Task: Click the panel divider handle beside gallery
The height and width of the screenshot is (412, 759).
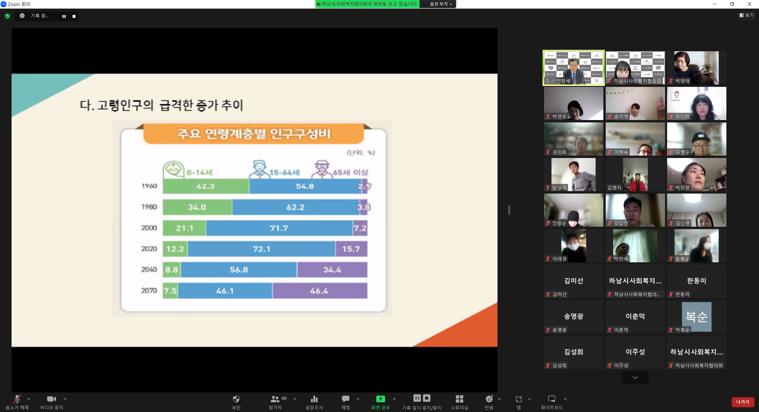Action: (509, 210)
